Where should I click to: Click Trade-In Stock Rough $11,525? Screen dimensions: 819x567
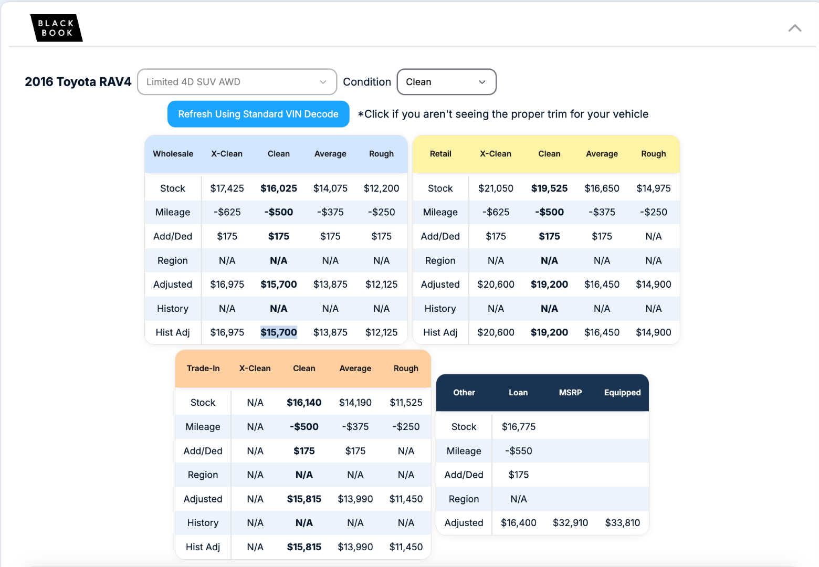click(406, 403)
